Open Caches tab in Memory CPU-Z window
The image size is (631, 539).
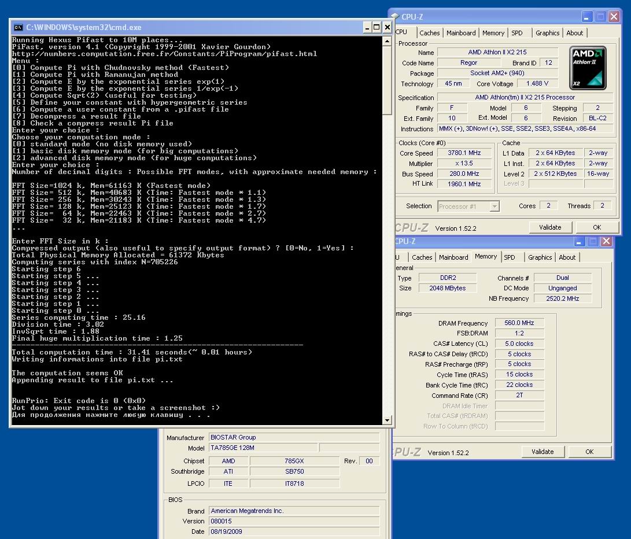click(422, 257)
